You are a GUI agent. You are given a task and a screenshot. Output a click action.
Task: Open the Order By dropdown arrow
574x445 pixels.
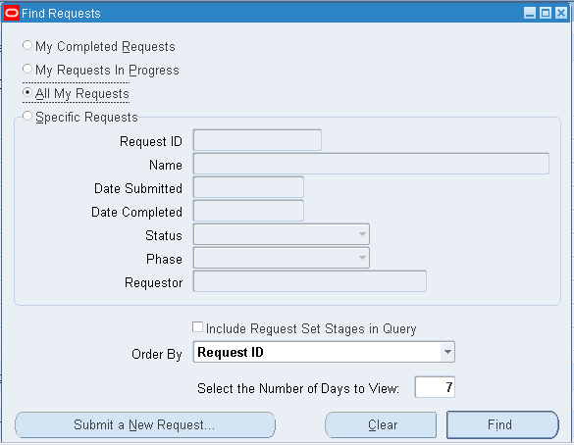[x=447, y=352]
